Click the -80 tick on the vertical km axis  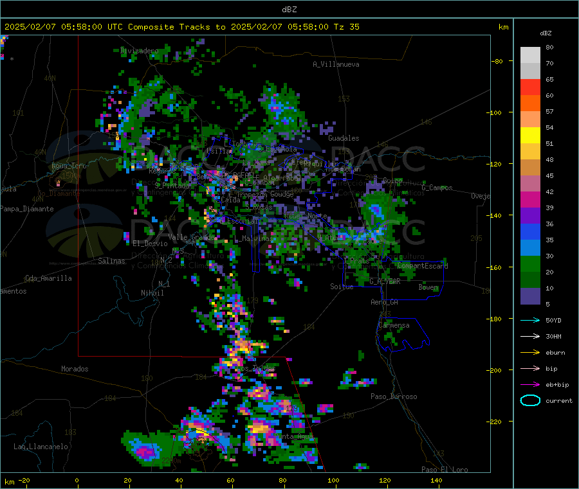pos(497,61)
